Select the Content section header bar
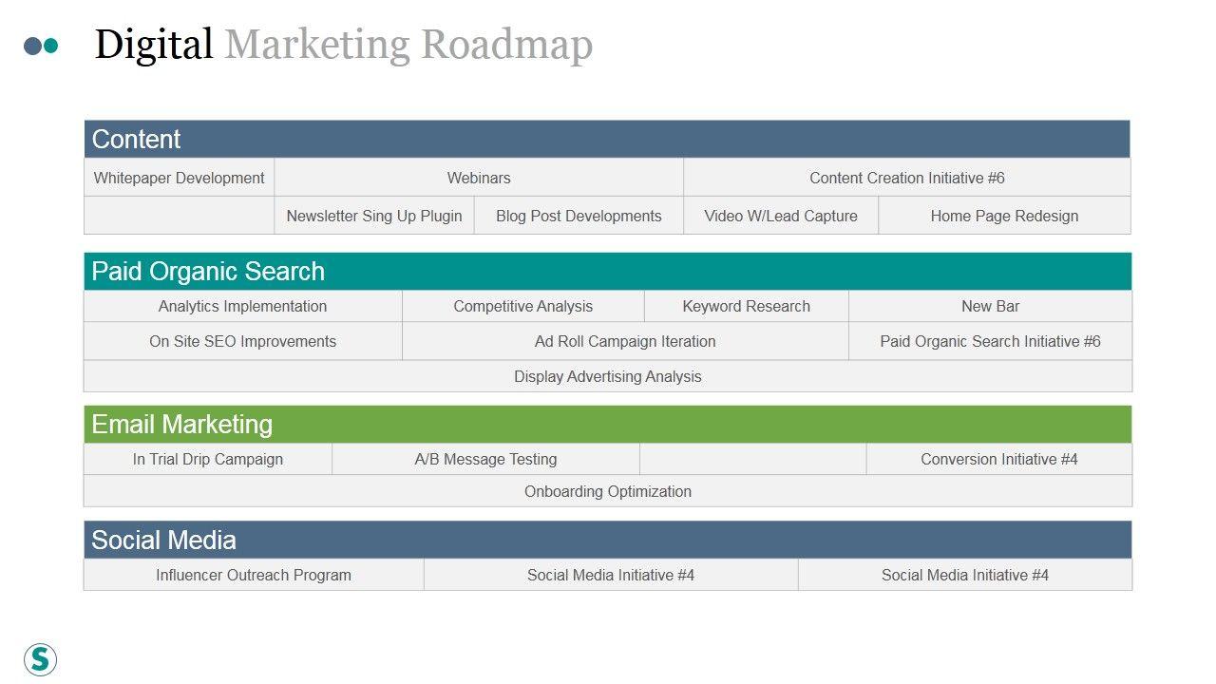 point(607,140)
